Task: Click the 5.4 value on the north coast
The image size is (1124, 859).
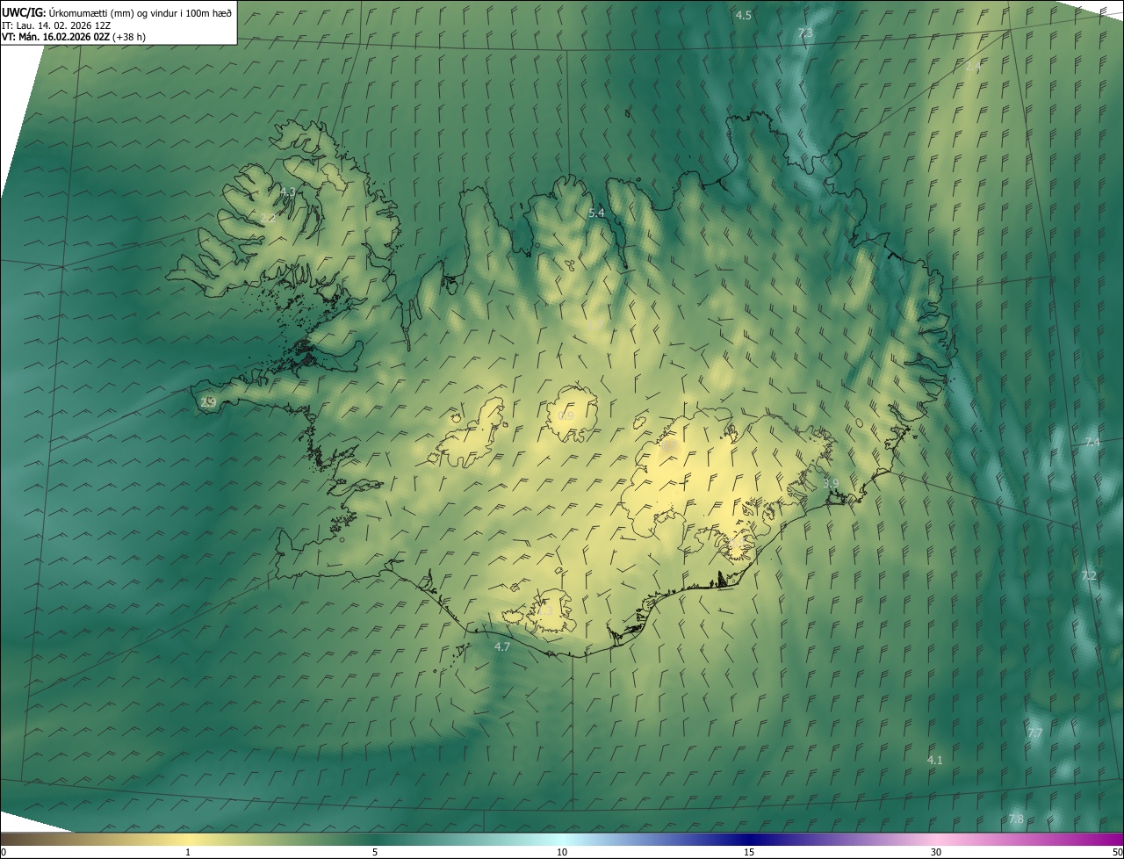Action: (596, 213)
